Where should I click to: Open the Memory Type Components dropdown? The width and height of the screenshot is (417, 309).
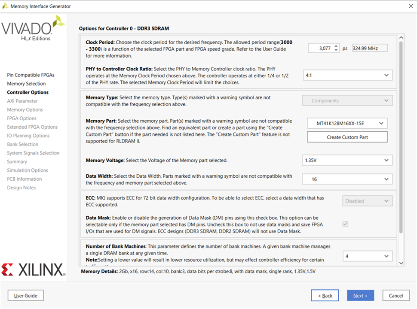(x=347, y=100)
